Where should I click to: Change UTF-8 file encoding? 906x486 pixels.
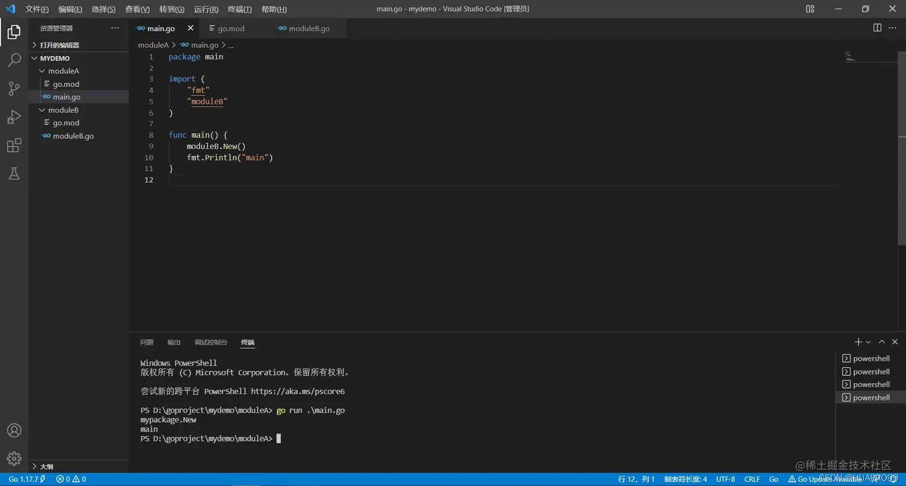click(x=725, y=479)
